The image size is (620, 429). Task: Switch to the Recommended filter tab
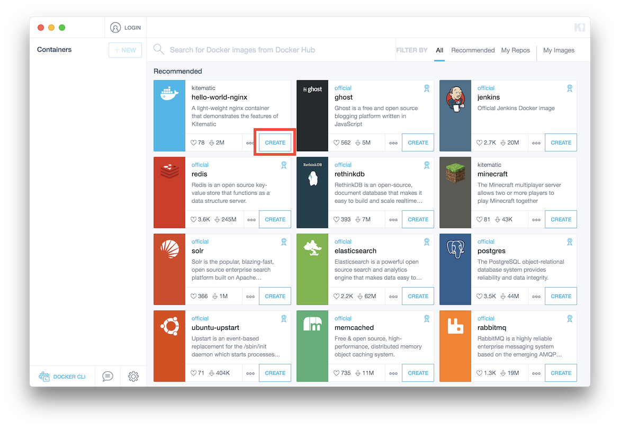coord(473,50)
